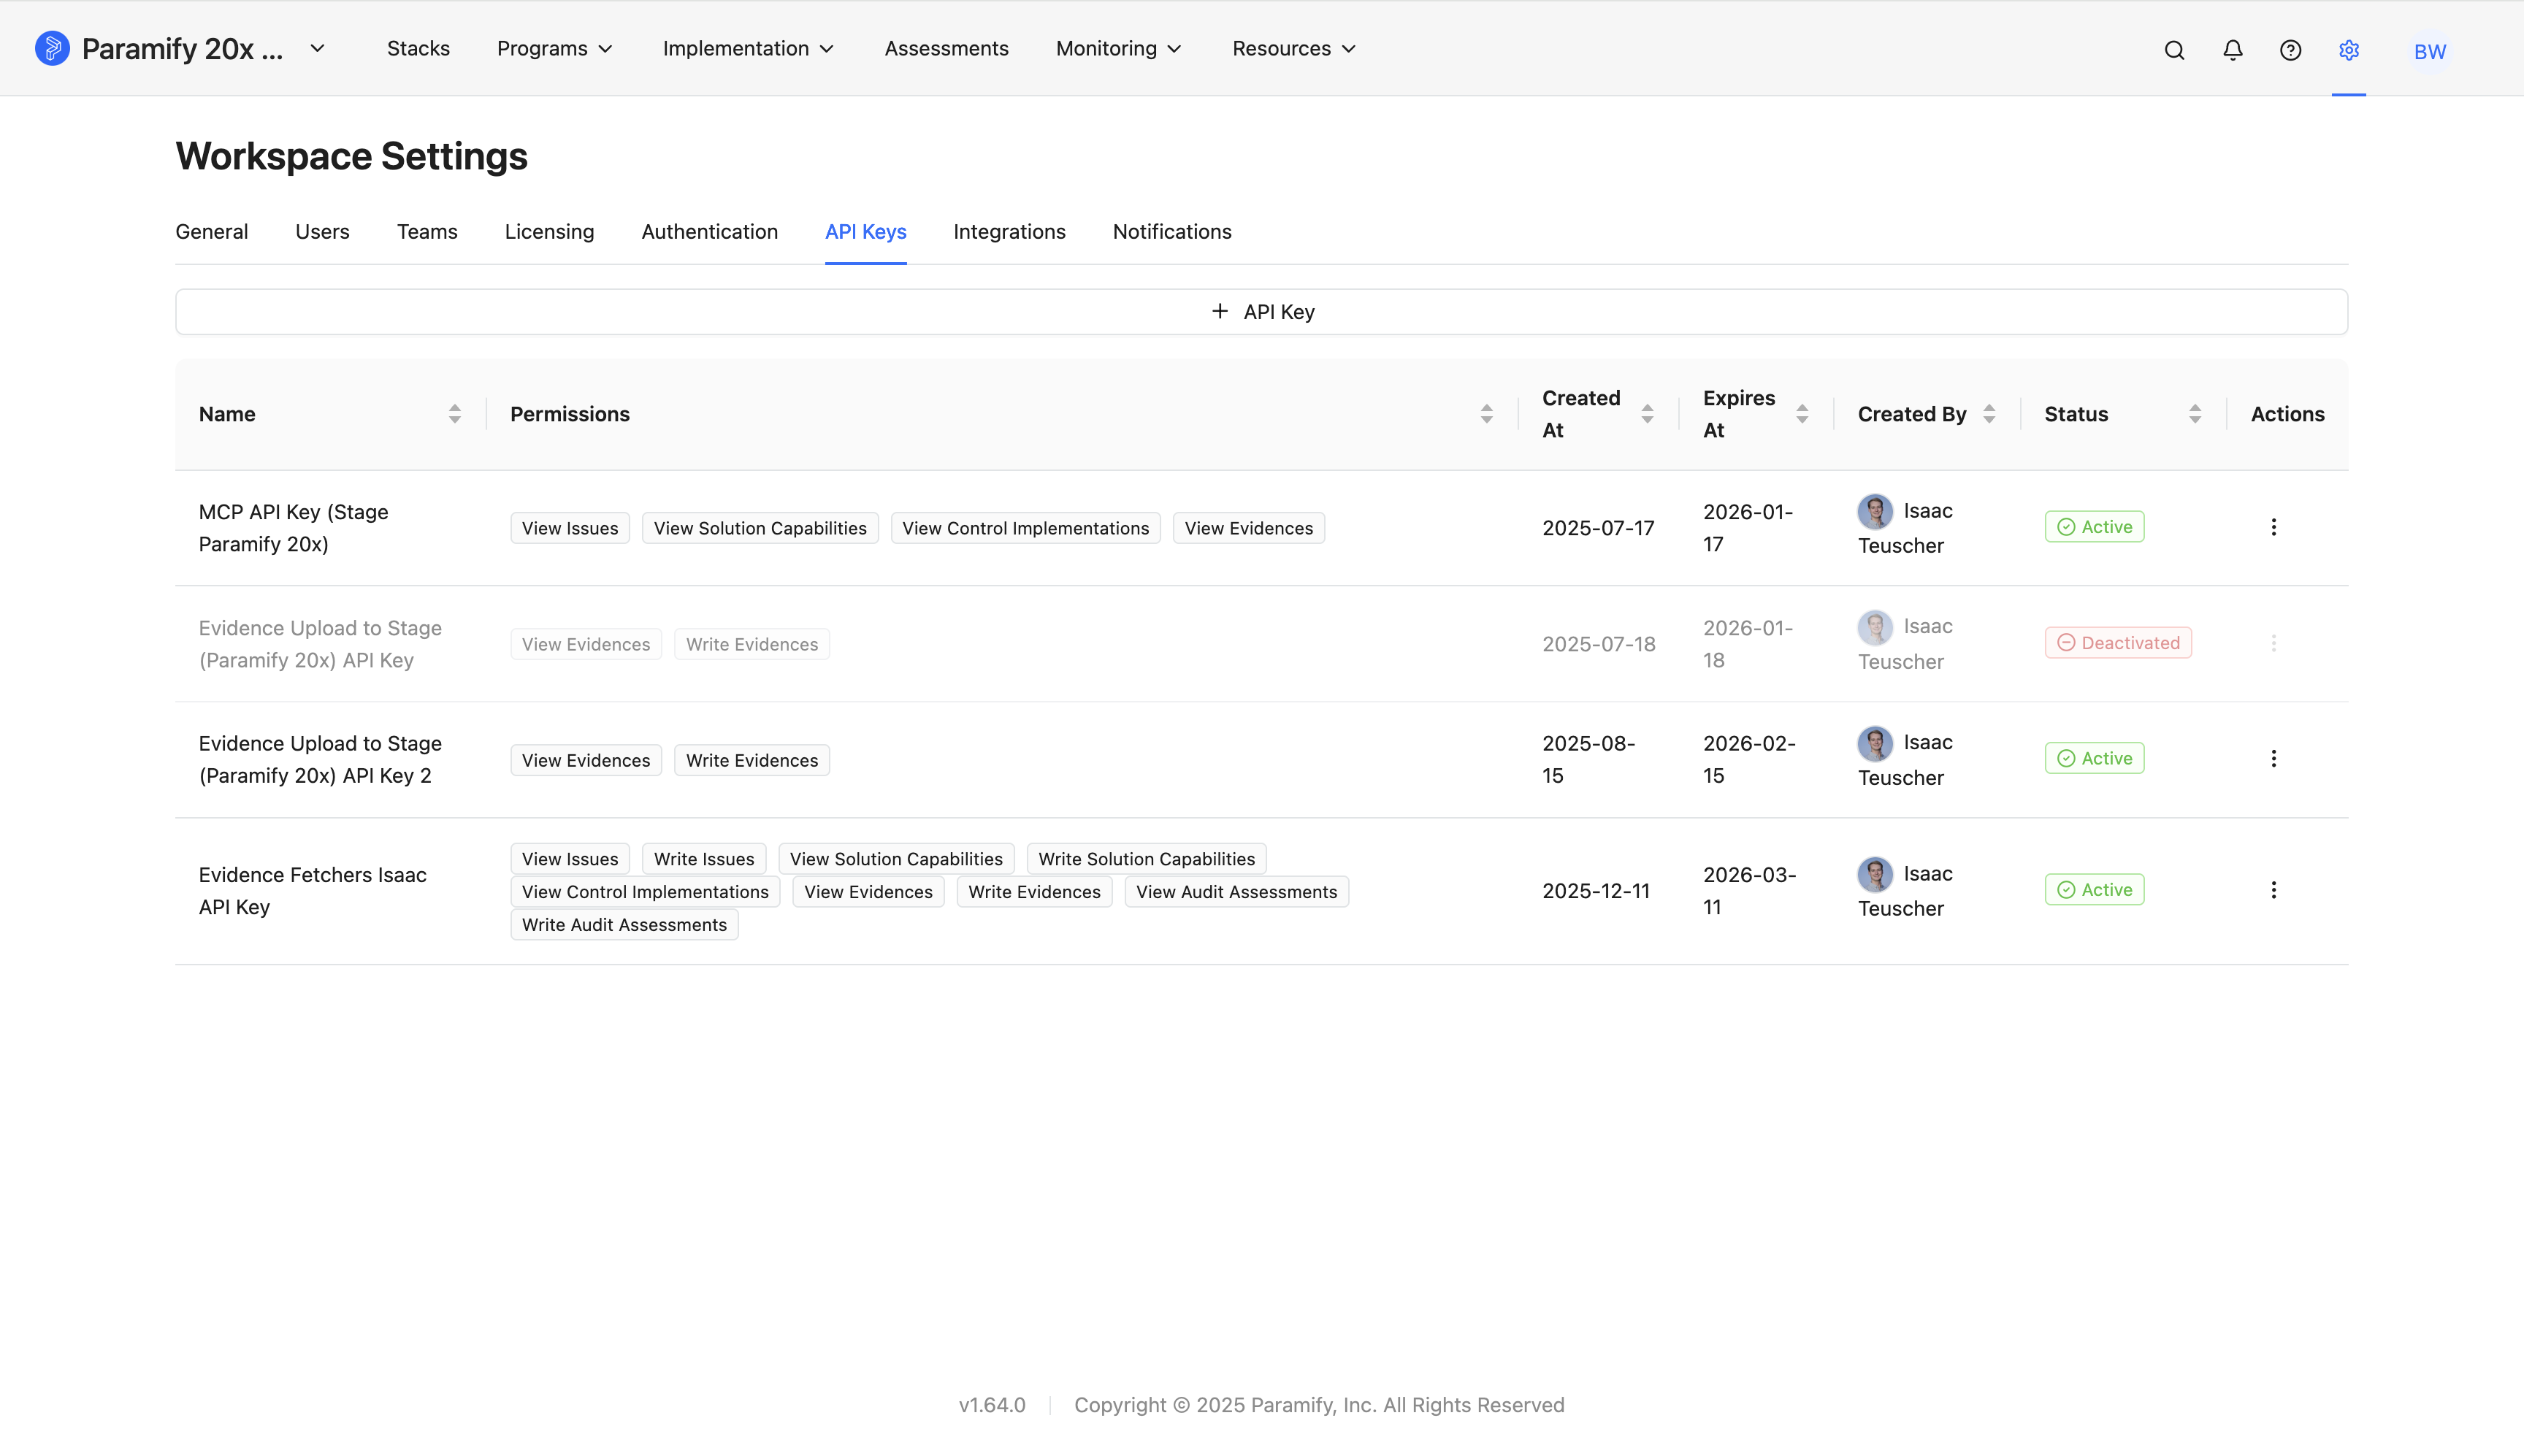
Task: Switch to the Integrations tab
Action: [1009, 232]
